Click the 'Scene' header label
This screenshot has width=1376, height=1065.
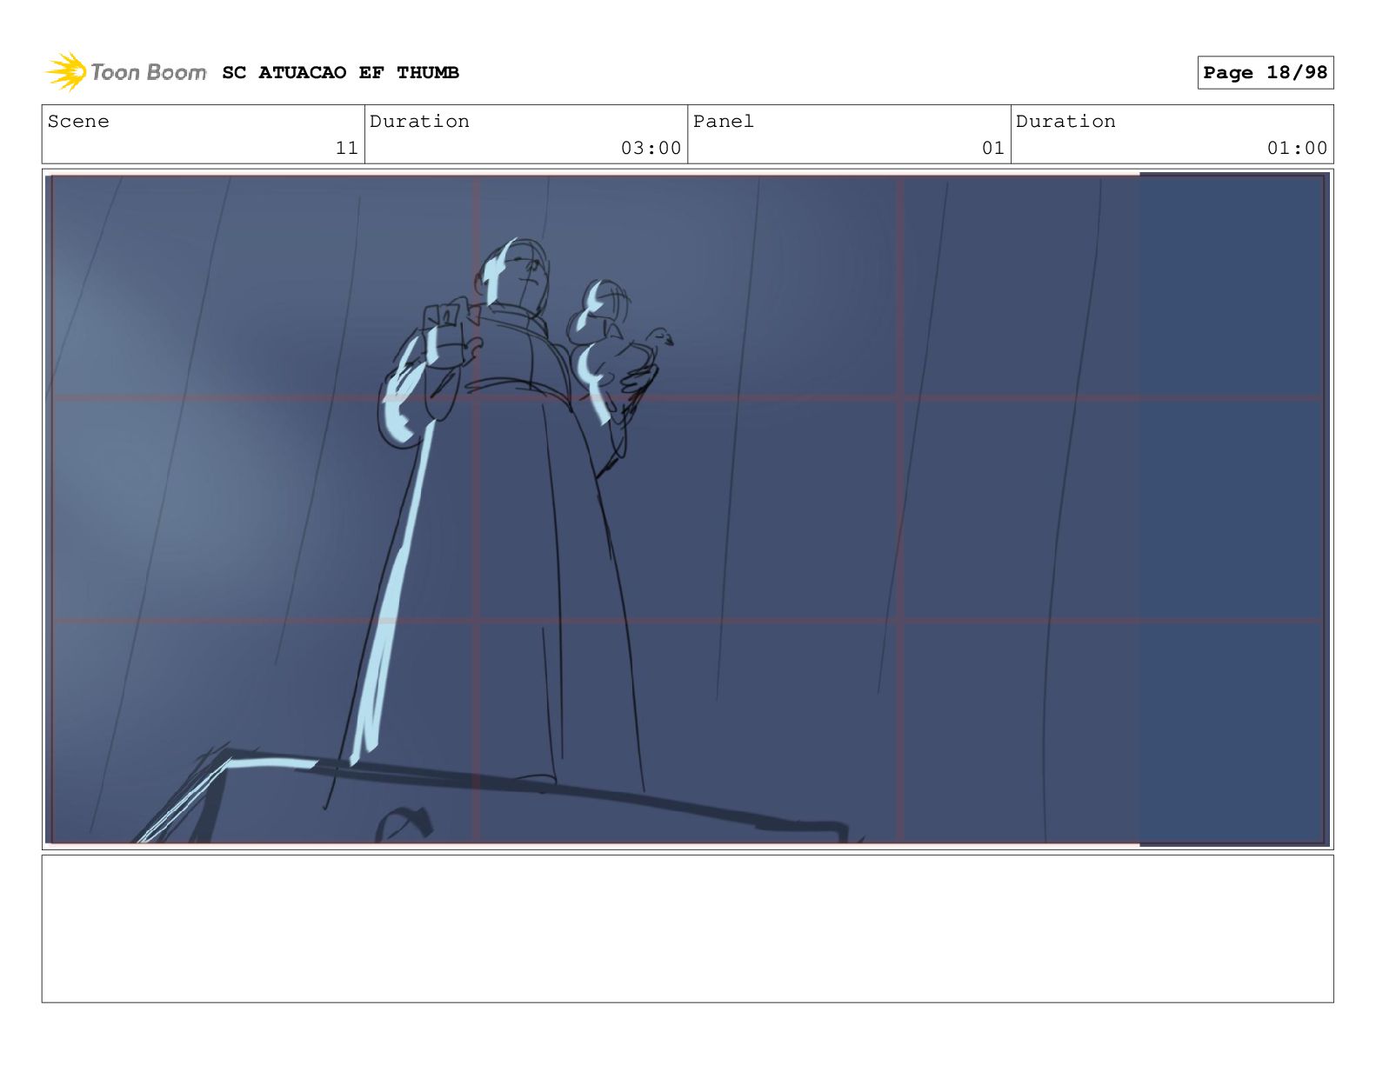[x=78, y=121]
